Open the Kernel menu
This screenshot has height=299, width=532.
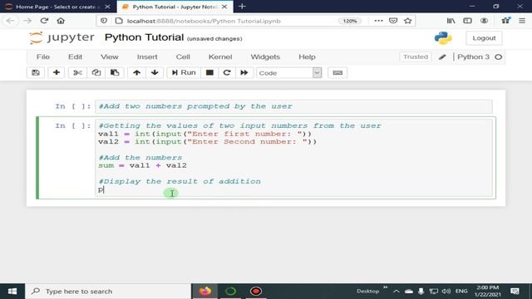coord(220,57)
